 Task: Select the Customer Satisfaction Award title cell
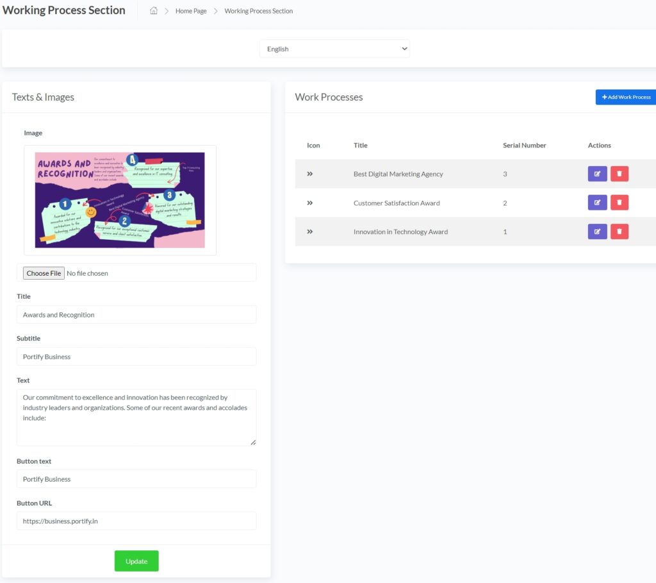[396, 203]
